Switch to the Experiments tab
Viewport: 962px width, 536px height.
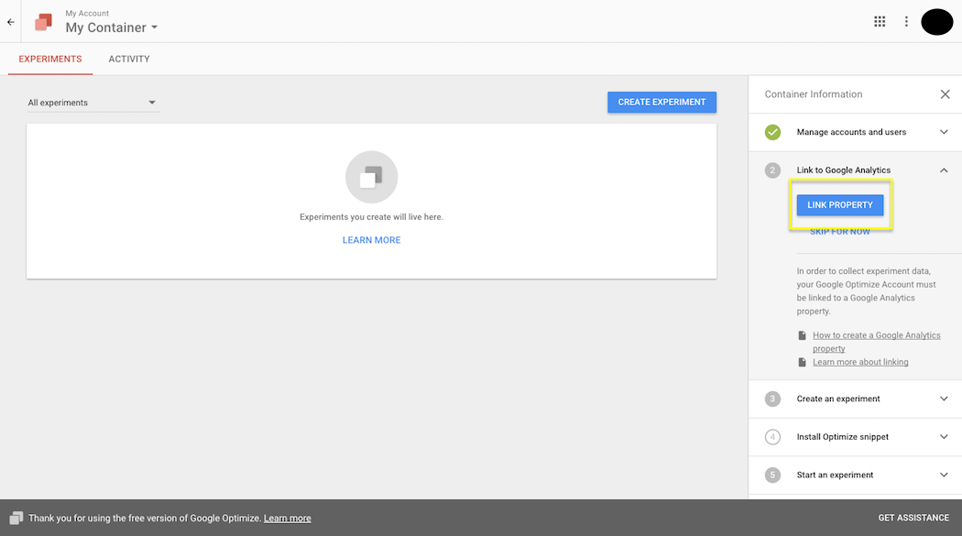point(50,59)
